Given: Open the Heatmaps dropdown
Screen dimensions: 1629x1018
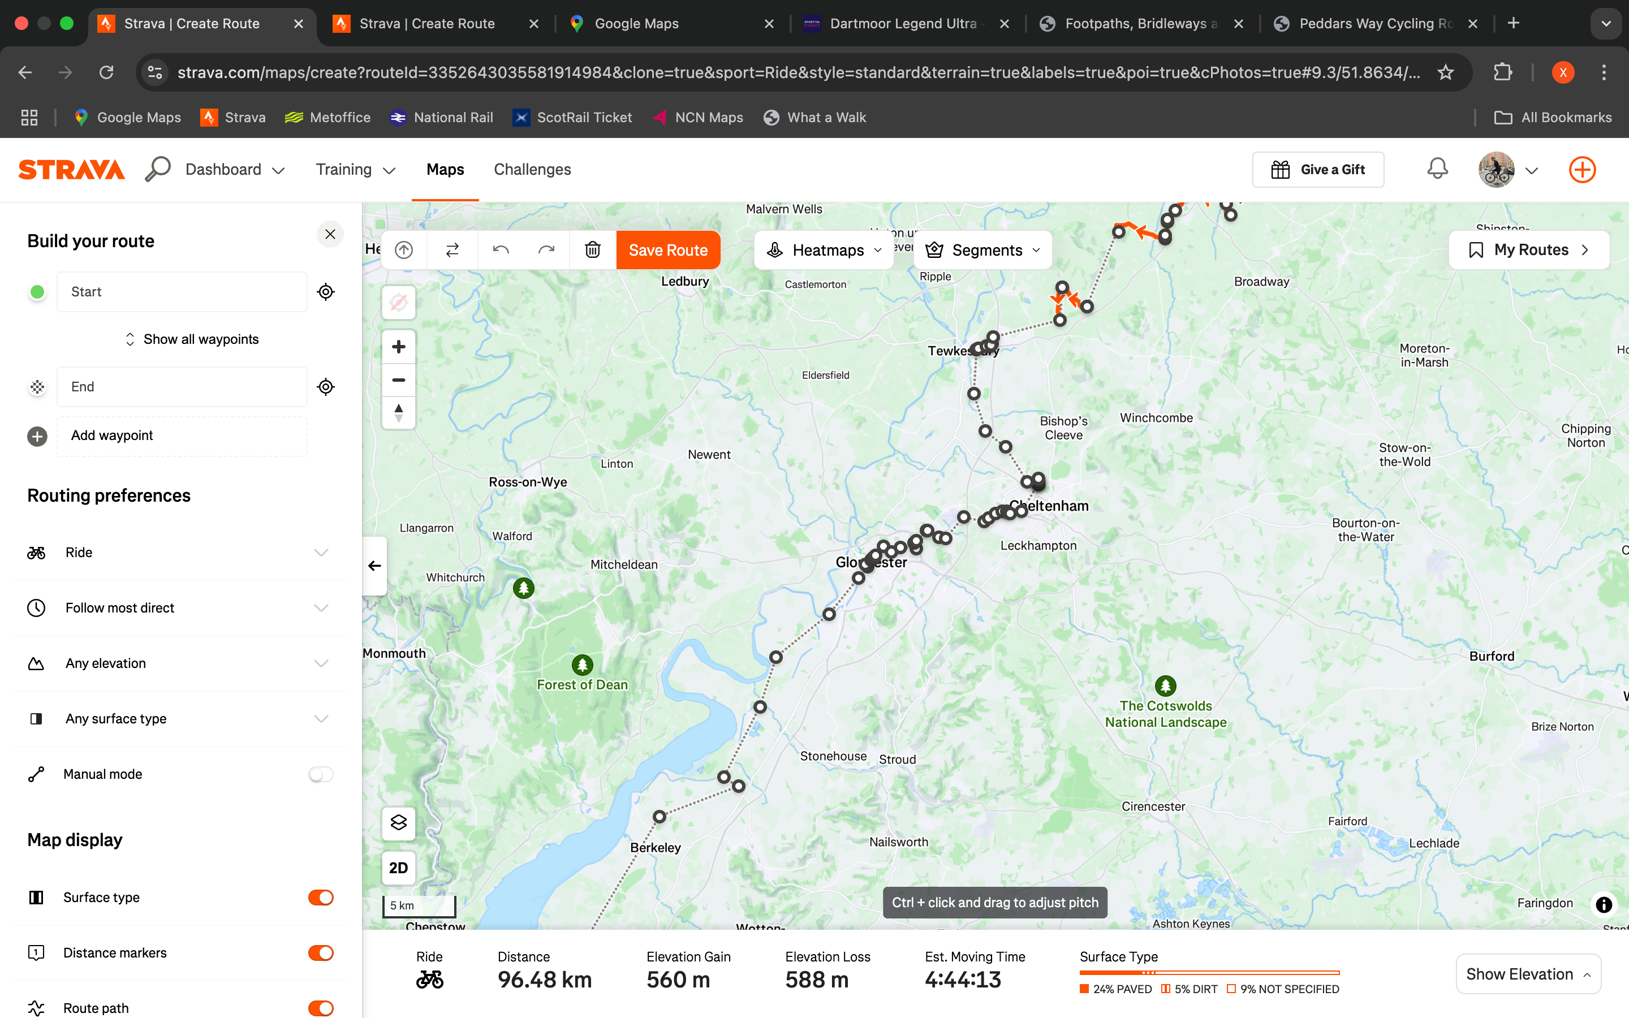Looking at the screenshot, I should click(x=824, y=250).
